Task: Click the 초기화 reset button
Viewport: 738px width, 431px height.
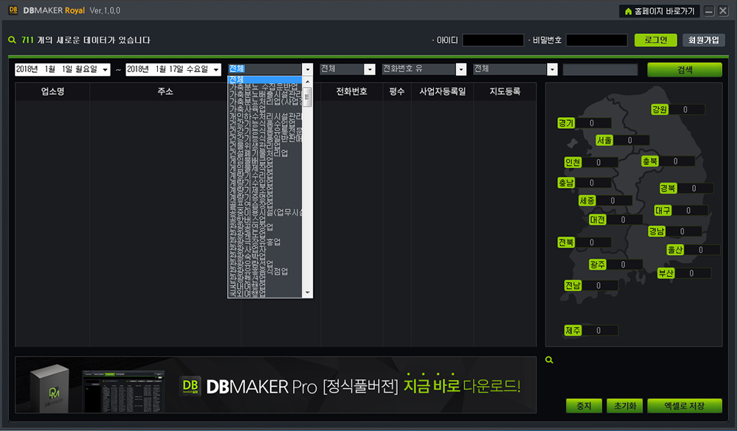Action: [x=624, y=406]
